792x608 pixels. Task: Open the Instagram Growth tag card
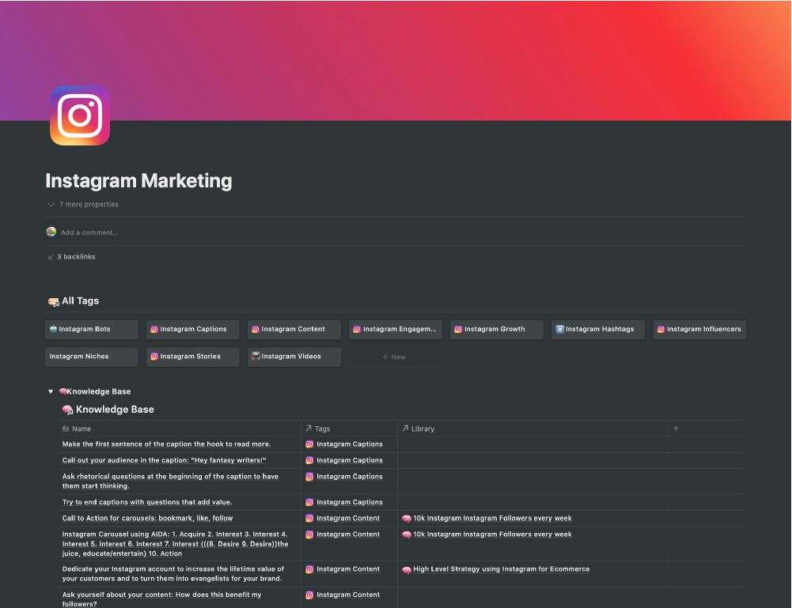tap(497, 329)
